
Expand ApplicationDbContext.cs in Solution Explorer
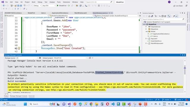pyautogui.click(x=148, y=34)
